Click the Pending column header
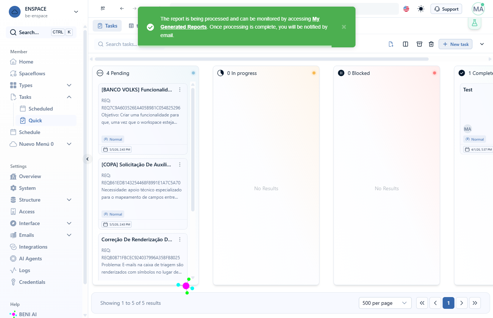 [x=146, y=73]
